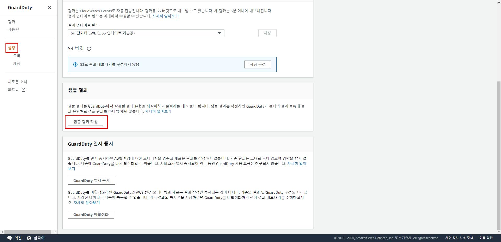Click the 샘플 결과 작성 button
Screen dimensions: 501x242
[85, 122]
